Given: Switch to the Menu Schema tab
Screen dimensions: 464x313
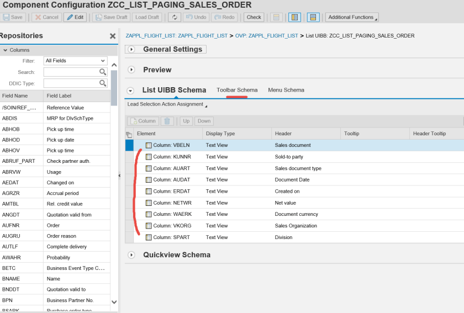Looking at the screenshot, I should coord(286,90).
